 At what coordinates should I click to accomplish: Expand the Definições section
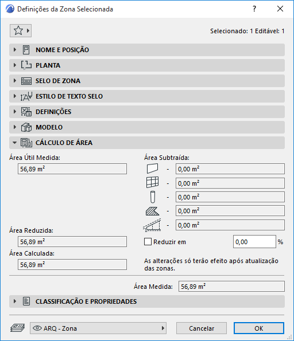coord(14,112)
